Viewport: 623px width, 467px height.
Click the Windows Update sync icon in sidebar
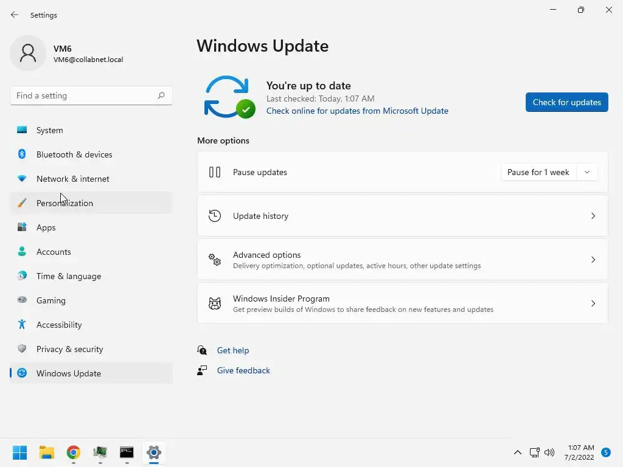(22, 373)
